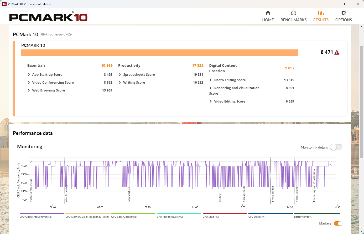The width and height of the screenshot is (364, 234).
Task: Turn off the Markers toggle
Action: coord(338,223)
